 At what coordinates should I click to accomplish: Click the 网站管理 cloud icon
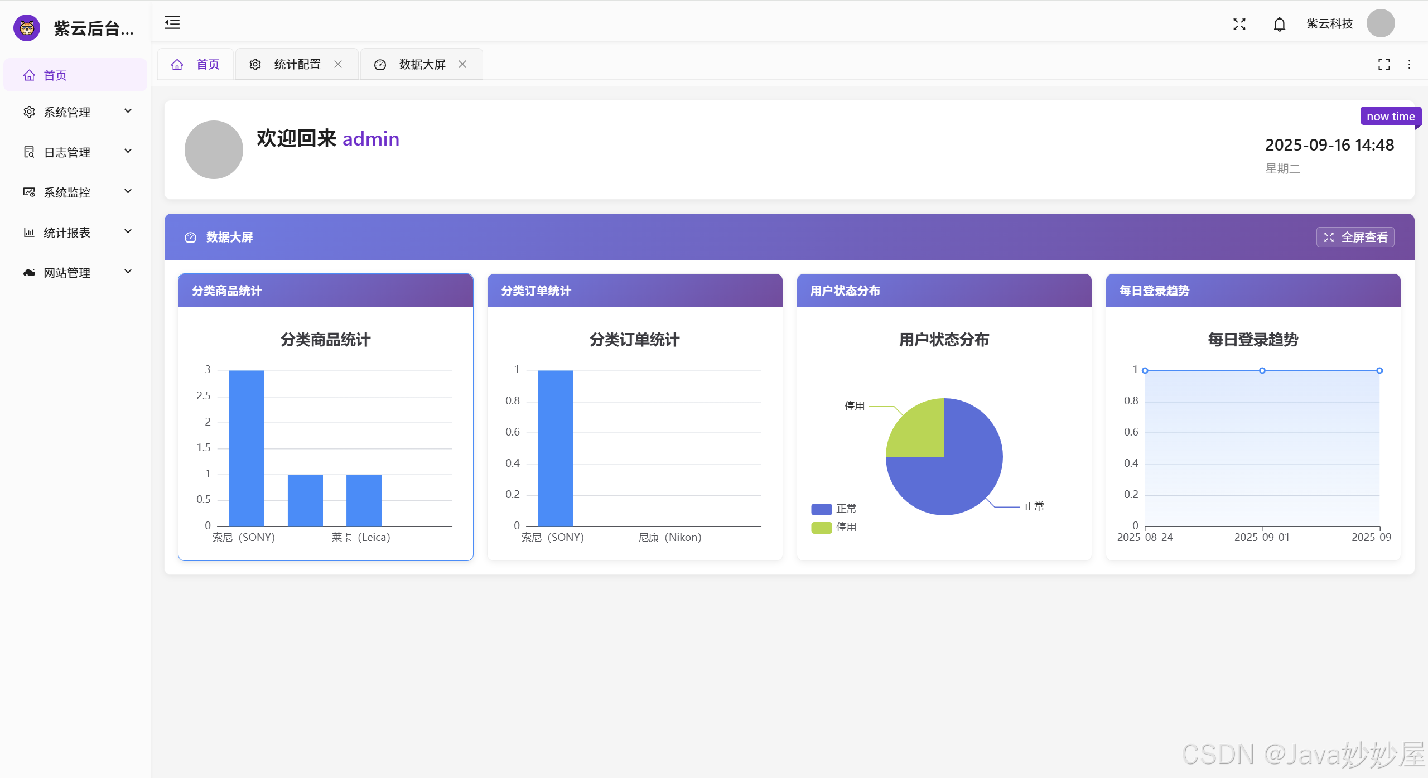pos(29,272)
